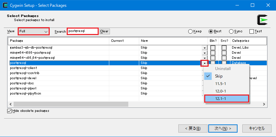Open the View mode dropdown
The width and height of the screenshot is (276, 137).
[34, 31]
